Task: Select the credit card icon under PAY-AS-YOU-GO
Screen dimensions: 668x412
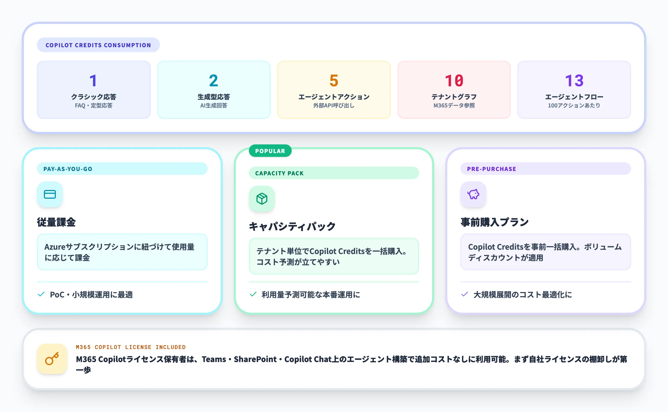Action: (x=50, y=194)
